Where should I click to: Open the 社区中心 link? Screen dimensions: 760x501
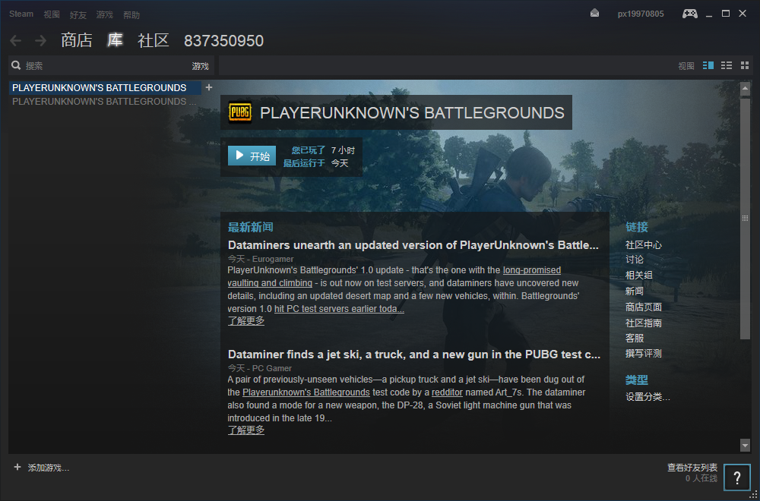pyautogui.click(x=644, y=244)
